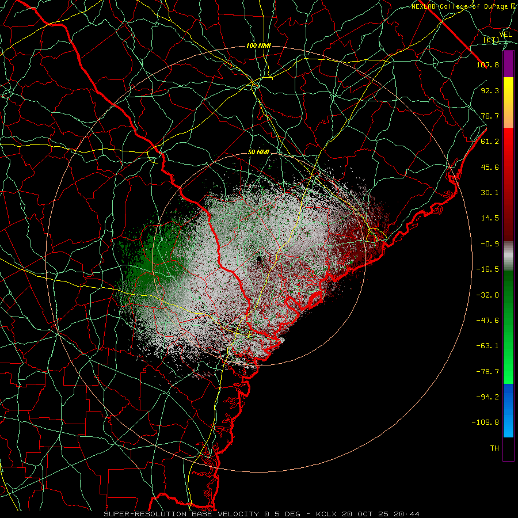Screen dimensions: 518x518
Task: Click the 76.7 velocity scale value
Action: (x=490, y=116)
